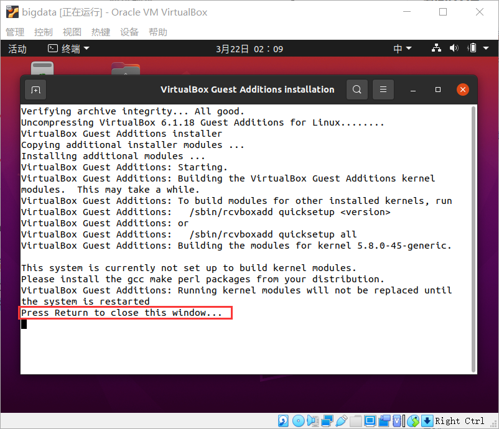Expand the 中 input method dropdown
Screen dimensions: 499x429
403,48
